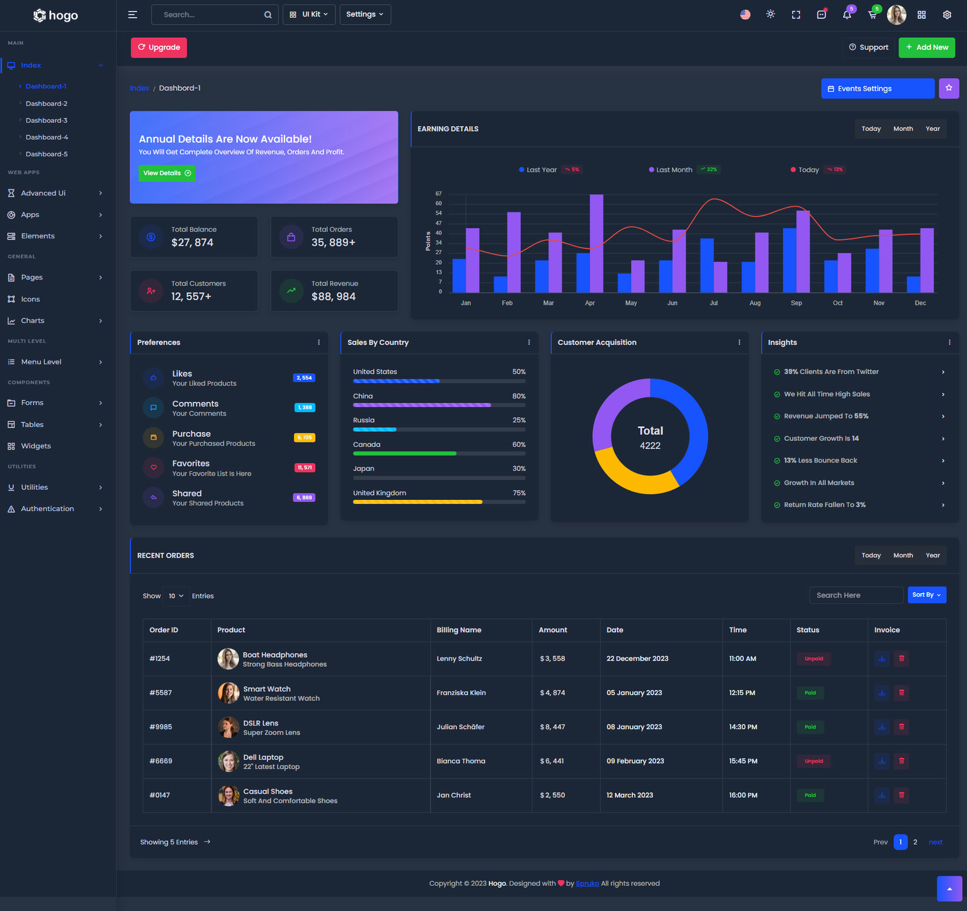Click the star favorite icon button

(948, 88)
